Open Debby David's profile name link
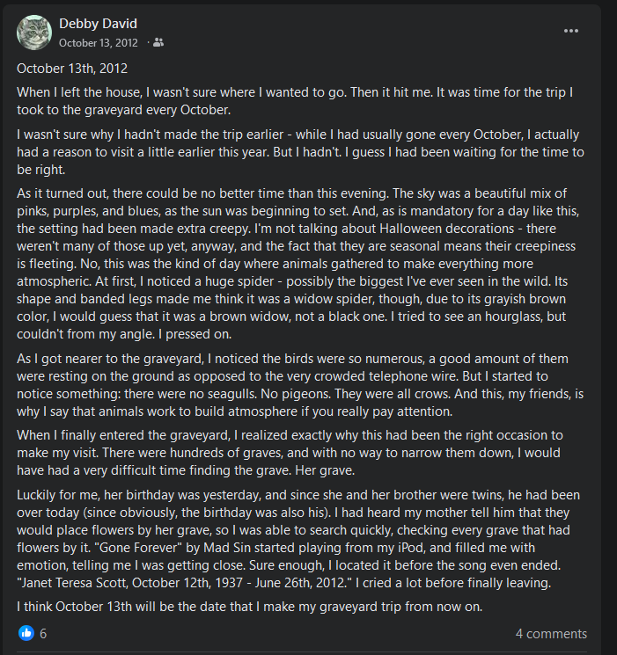Image resolution: width=617 pixels, height=655 pixels. pos(98,24)
